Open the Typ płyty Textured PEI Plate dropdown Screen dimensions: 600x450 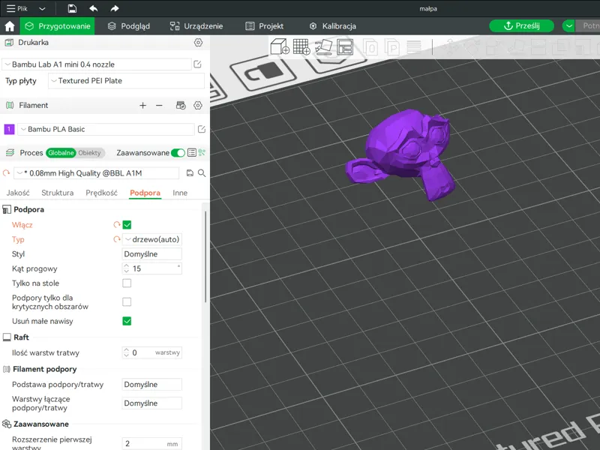(x=126, y=81)
